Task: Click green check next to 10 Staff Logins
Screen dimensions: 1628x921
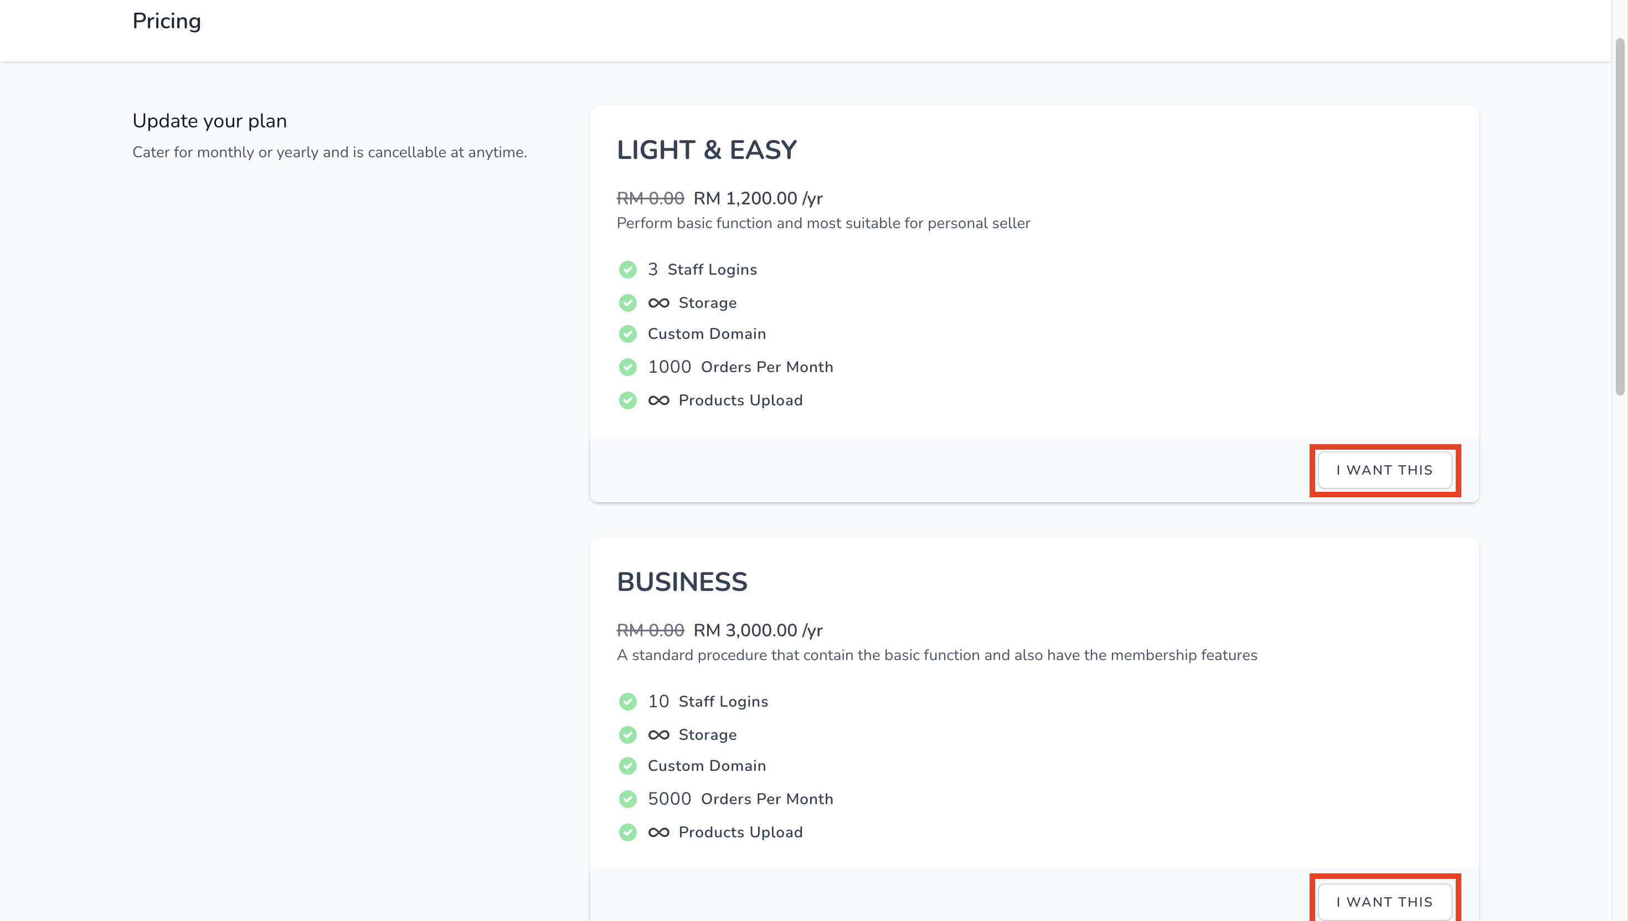Action: 627,702
